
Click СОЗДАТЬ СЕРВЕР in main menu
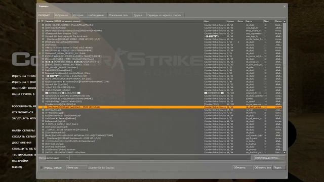click(24, 136)
